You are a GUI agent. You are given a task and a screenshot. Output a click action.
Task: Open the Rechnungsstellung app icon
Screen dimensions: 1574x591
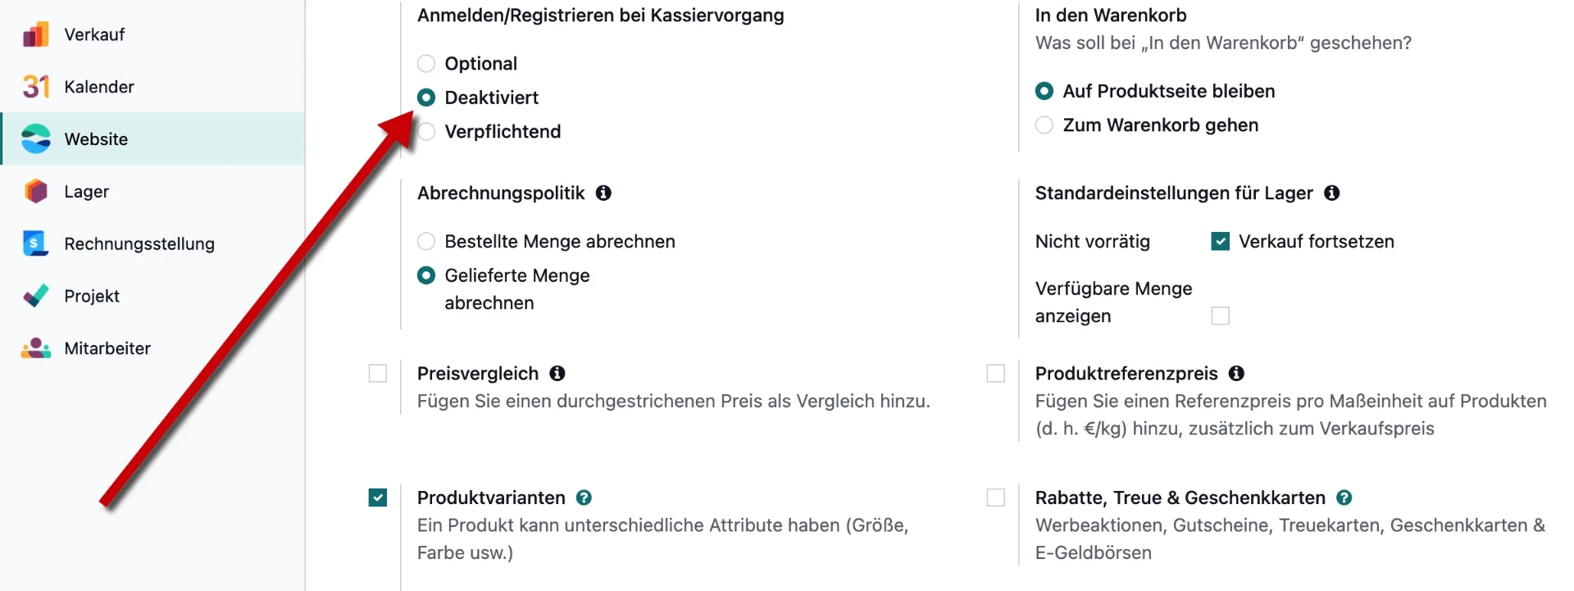point(35,243)
